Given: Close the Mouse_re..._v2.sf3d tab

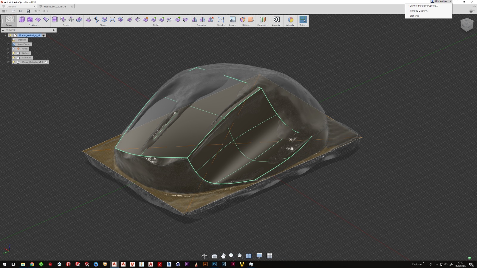Looking at the screenshot, I should coord(72,6).
